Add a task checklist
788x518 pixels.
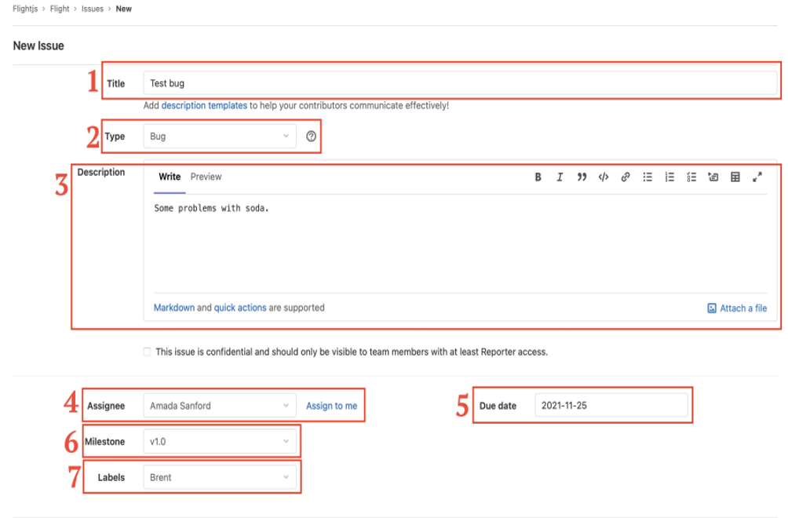tap(691, 177)
